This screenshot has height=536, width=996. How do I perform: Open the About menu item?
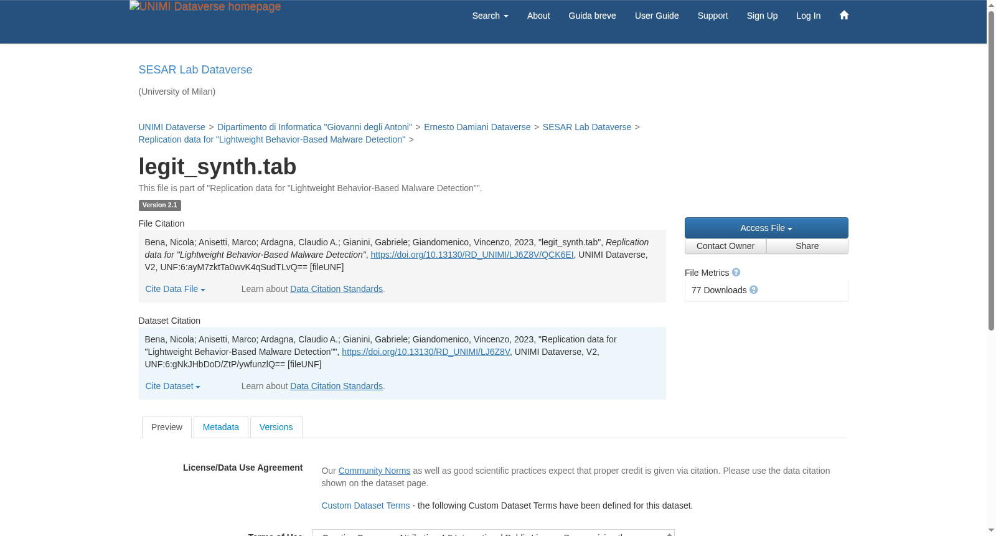pyautogui.click(x=538, y=16)
